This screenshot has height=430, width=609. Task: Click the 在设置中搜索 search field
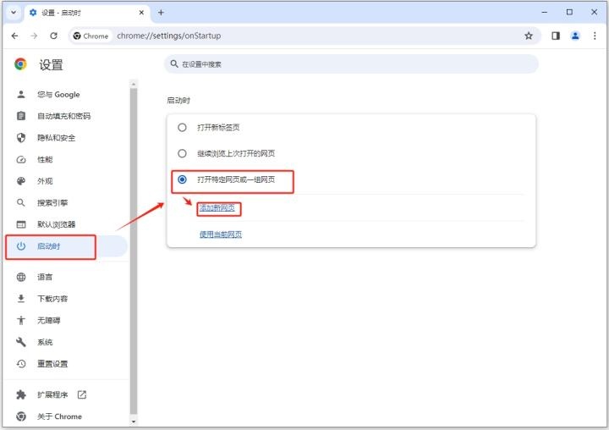(x=352, y=64)
